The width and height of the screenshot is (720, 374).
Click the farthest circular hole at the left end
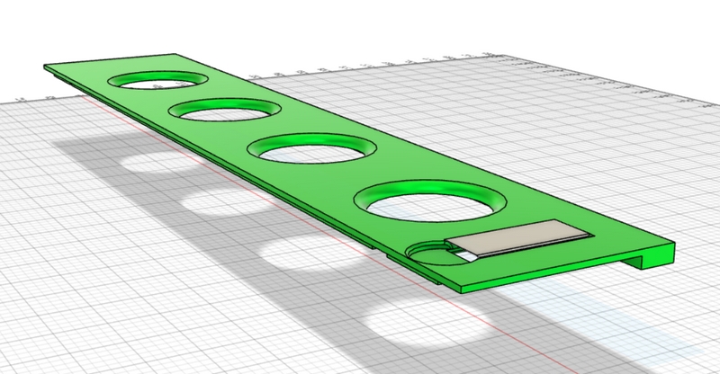tap(156, 81)
